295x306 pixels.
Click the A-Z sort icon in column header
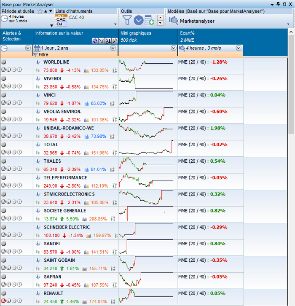pyautogui.click(x=108, y=41)
